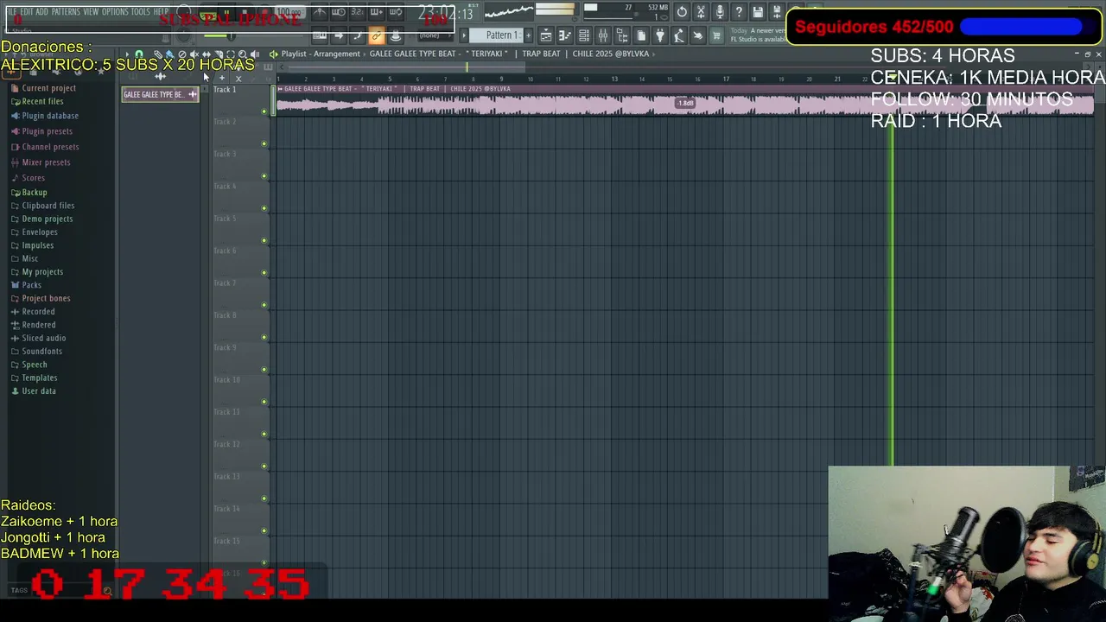Select the Paint brush tool in playlist
Screen dimensions: 1106x622
[x=169, y=54]
